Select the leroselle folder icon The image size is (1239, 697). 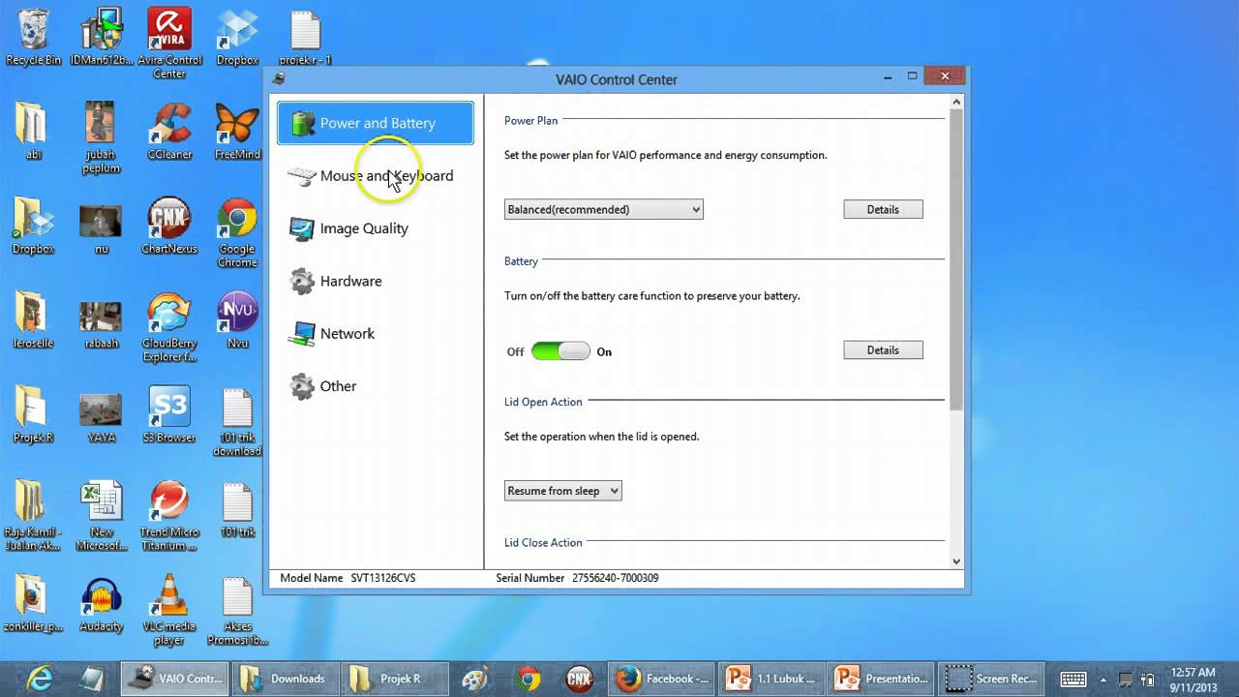coord(33,319)
